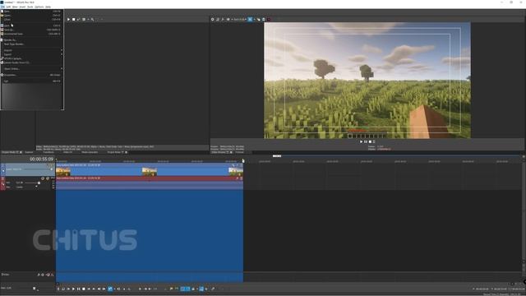The height and width of the screenshot is (296, 526).
Task: Click Play in timeline transport bar
Action: pyautogui.click(x=73, y=289)
